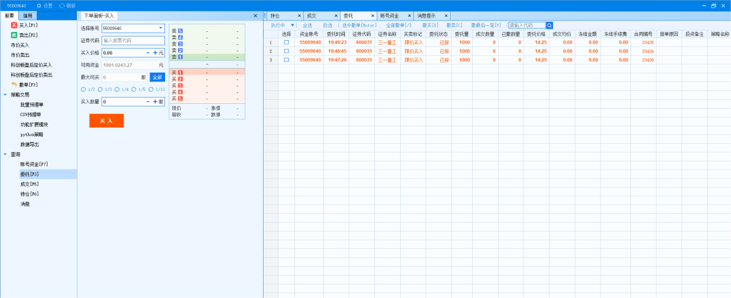Switch to the 信用 sidebar tab
Image resolution: width=731 pixels, height=298 pixels.
coord(28,16)
